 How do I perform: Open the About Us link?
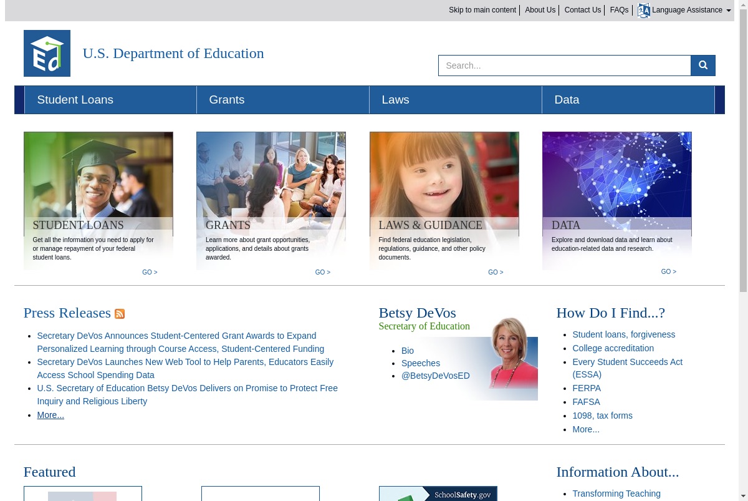pyautogui.click(x=540, y=10)
